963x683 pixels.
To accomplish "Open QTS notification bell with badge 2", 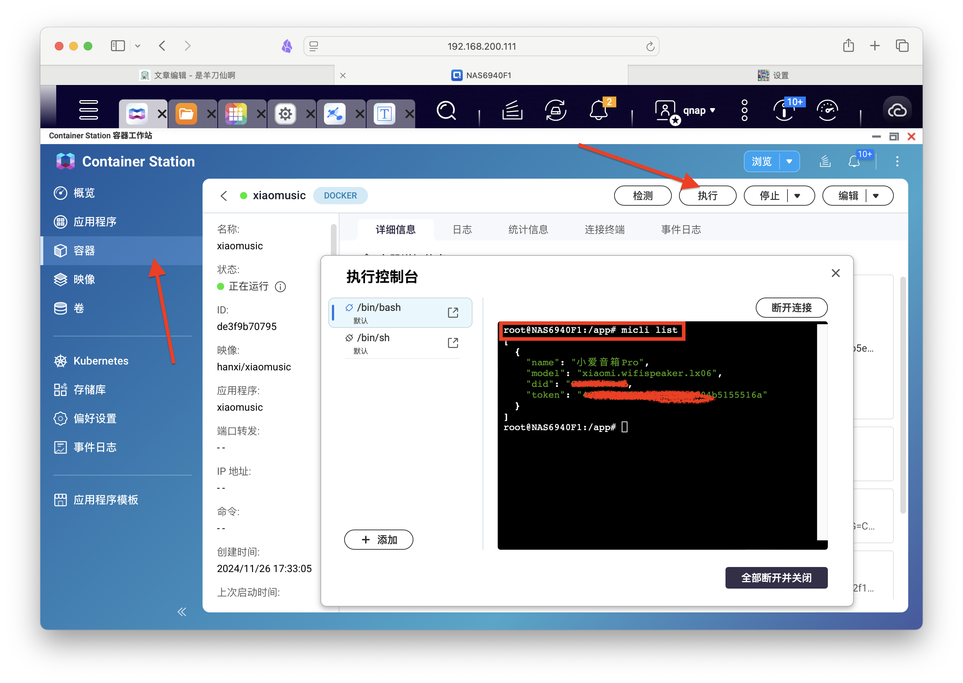I will pos(599,111).
